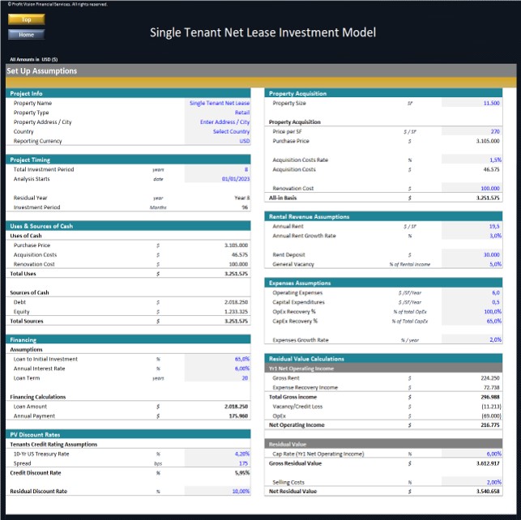This screenshot has height=520, width=521.
Task: Select the Enter Address / City input cell
Action: pos(217,121)
